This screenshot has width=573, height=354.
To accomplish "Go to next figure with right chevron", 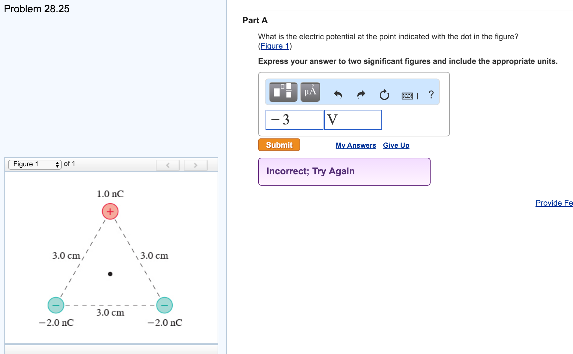I will tap(196, 165).
